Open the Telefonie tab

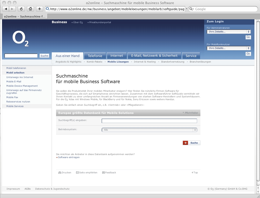tap(95, 56)
